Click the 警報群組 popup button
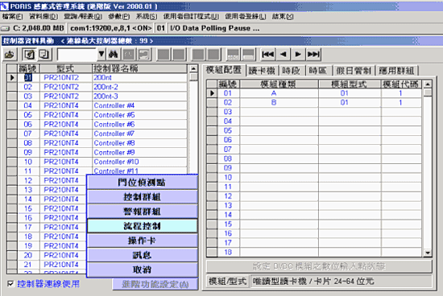The height and width of the screenshot is (296, 443). pos(142,212)
